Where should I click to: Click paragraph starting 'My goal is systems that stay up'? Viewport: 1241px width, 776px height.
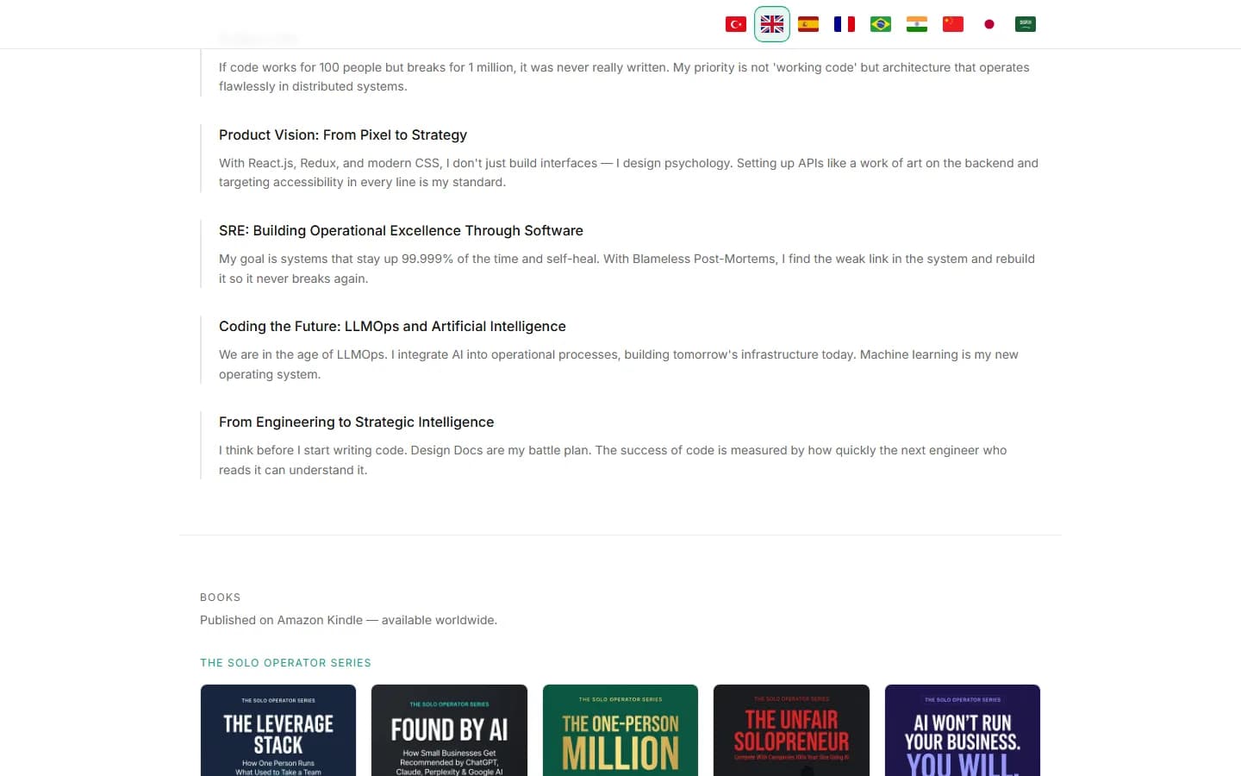tap(627, 268)
